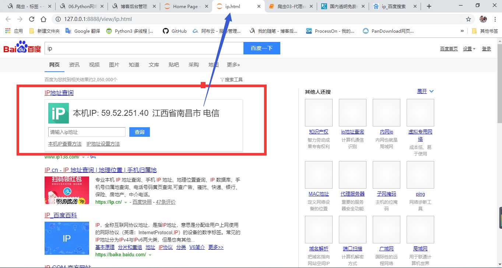The image size is (502, 268).
Task: Open the PanDownload网页 bookmark
Action: point(388,31)
